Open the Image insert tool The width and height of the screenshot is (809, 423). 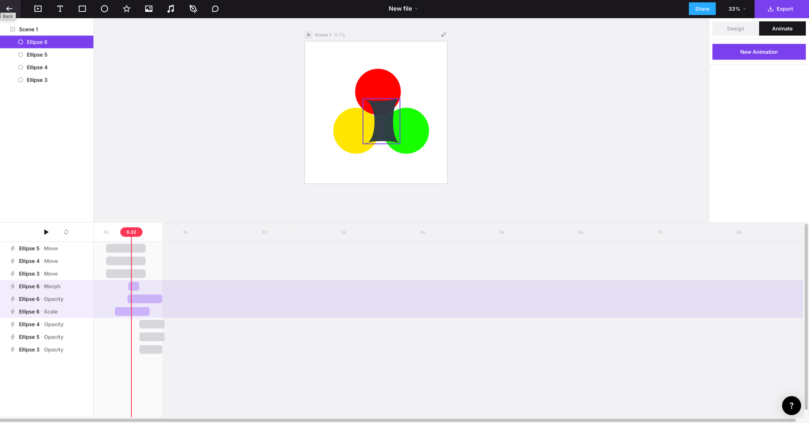pyautogui.click(x=149, y=9)
